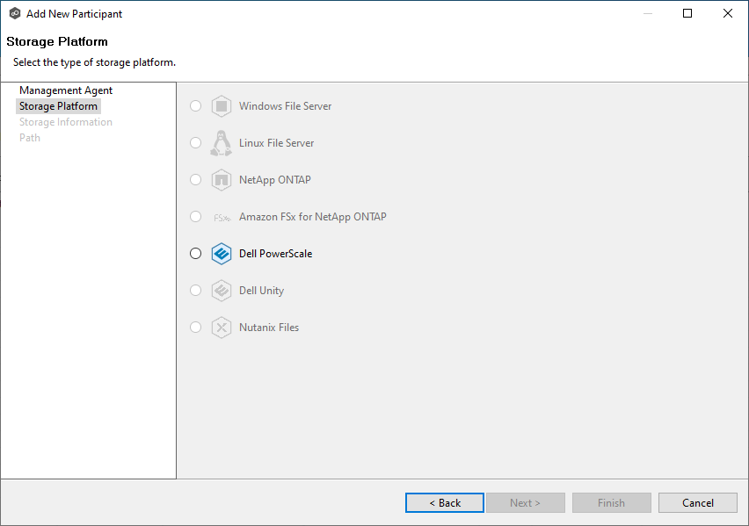Click the Amazon FSx icon
The width and height of the screenshot is (749, 526).
[221, 217]
